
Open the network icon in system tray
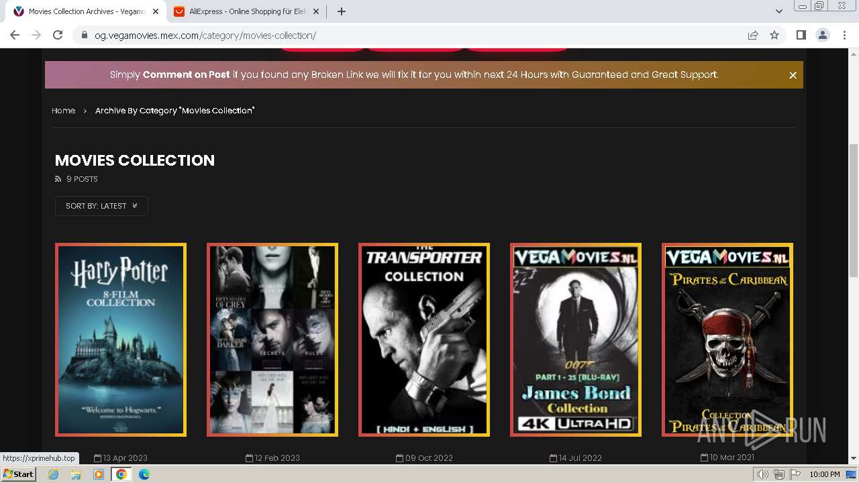tap(778, 474)
